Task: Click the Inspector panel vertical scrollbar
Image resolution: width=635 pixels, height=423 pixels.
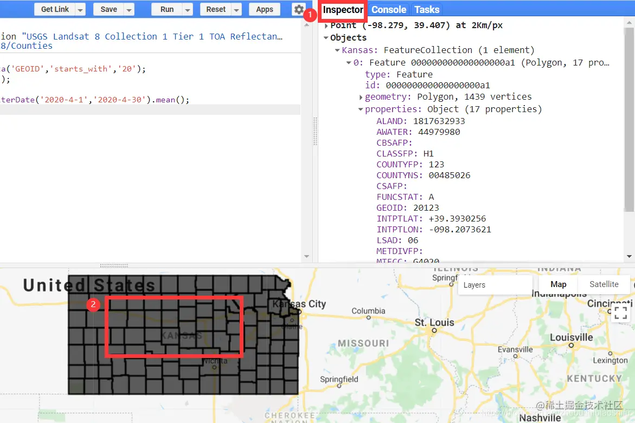Action: click(629, 119)
